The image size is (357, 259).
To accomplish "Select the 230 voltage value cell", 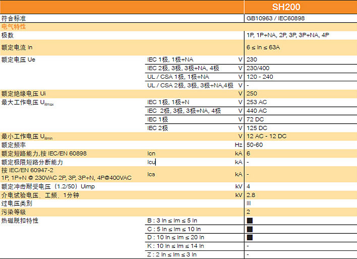I will click(252, 60).
